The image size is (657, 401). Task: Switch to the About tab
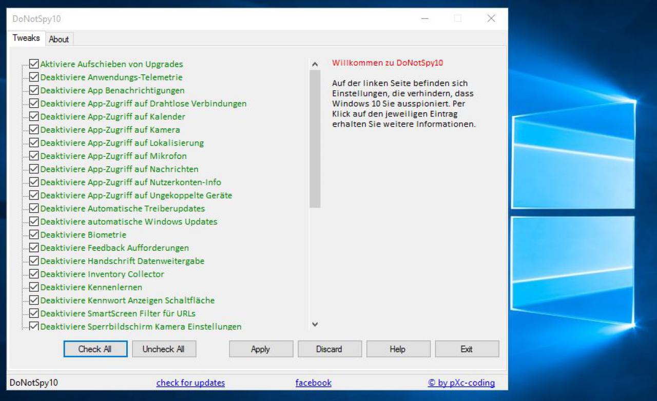(59, 39)
